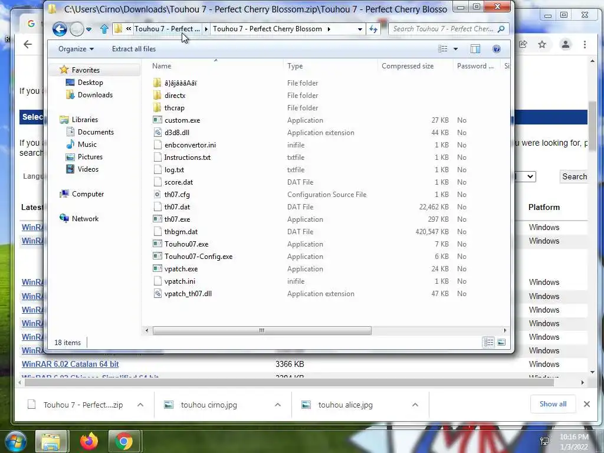The height and width of the screenshot is (453, 604).
Task: Select the vpatch_th07.dll file icon
Action: [157, 294]
